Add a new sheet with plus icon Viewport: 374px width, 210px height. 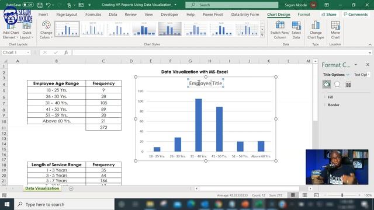71,188
